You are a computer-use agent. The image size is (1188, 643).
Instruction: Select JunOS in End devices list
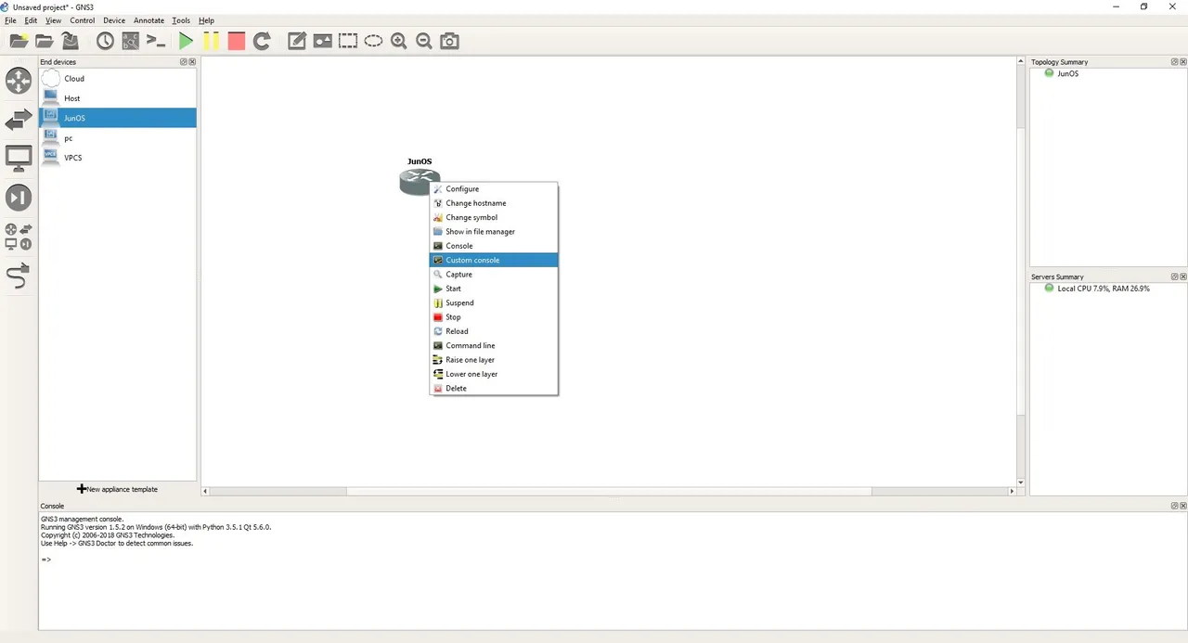coord(118,118)
